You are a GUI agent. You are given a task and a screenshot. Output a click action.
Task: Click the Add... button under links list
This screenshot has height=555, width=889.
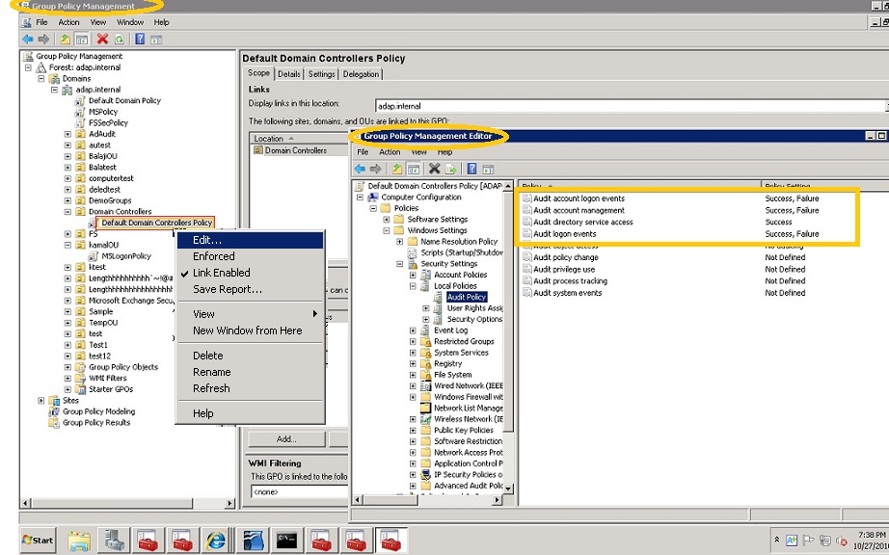point(286,439)
